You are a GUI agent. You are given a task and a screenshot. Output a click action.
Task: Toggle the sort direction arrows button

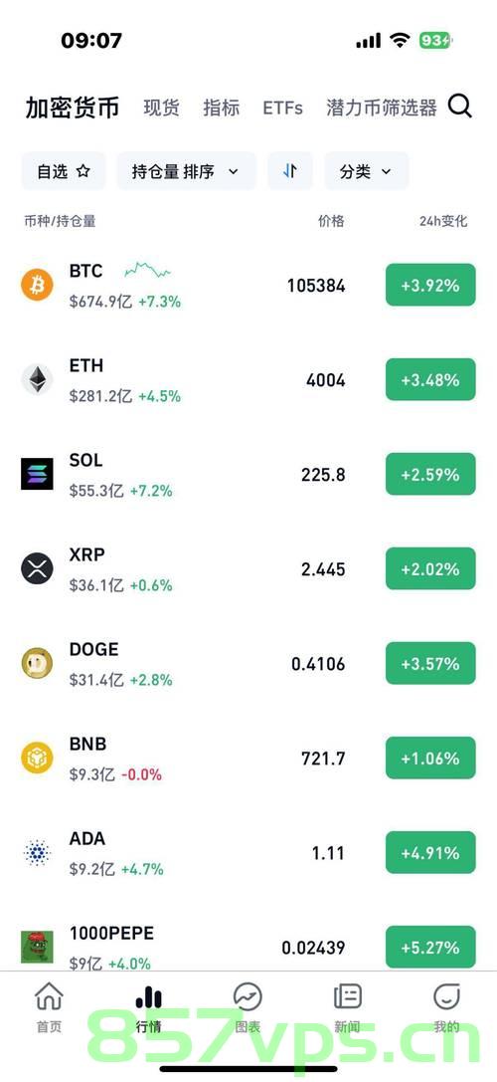(290, 171)
